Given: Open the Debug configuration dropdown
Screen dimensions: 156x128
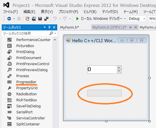Looking at the screenshot, I should click(137, 19).
